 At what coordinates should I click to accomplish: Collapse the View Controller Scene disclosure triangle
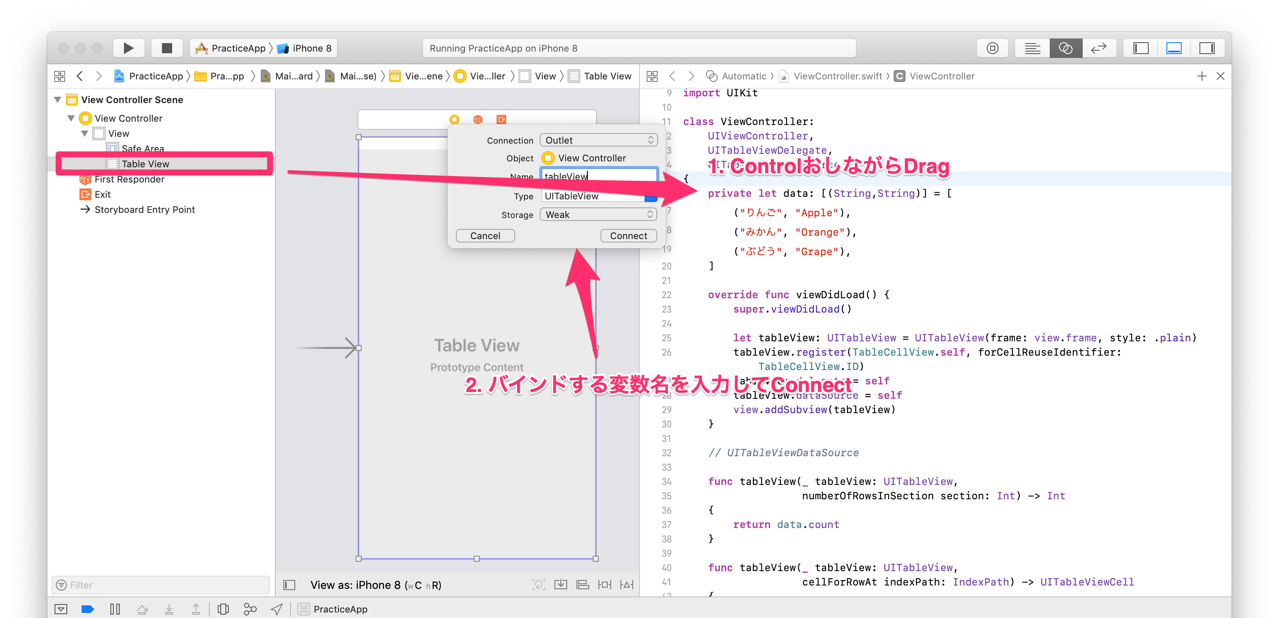(x=58, y=100)
